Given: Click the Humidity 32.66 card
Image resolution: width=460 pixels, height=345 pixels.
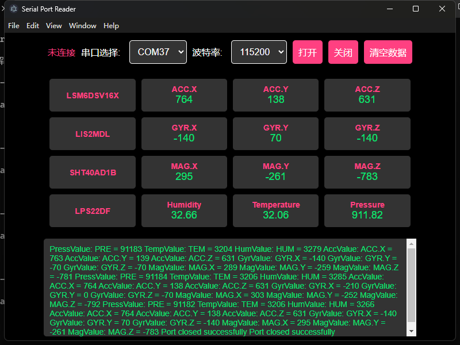Looking at the screenshot, I should tap(184, 210).
